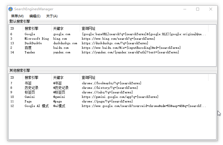Click 关键字 header in other engines table

click(x=66, y=77)
